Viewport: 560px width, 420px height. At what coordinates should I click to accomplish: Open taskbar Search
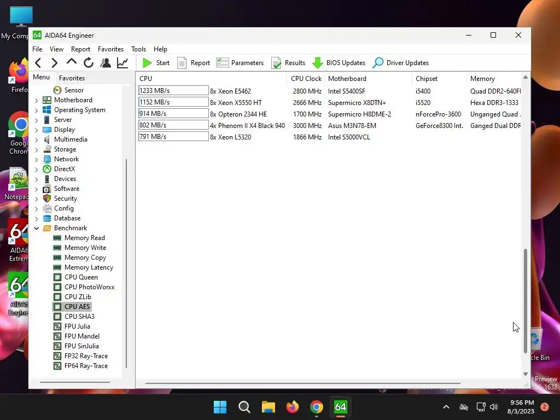[244, 407]
